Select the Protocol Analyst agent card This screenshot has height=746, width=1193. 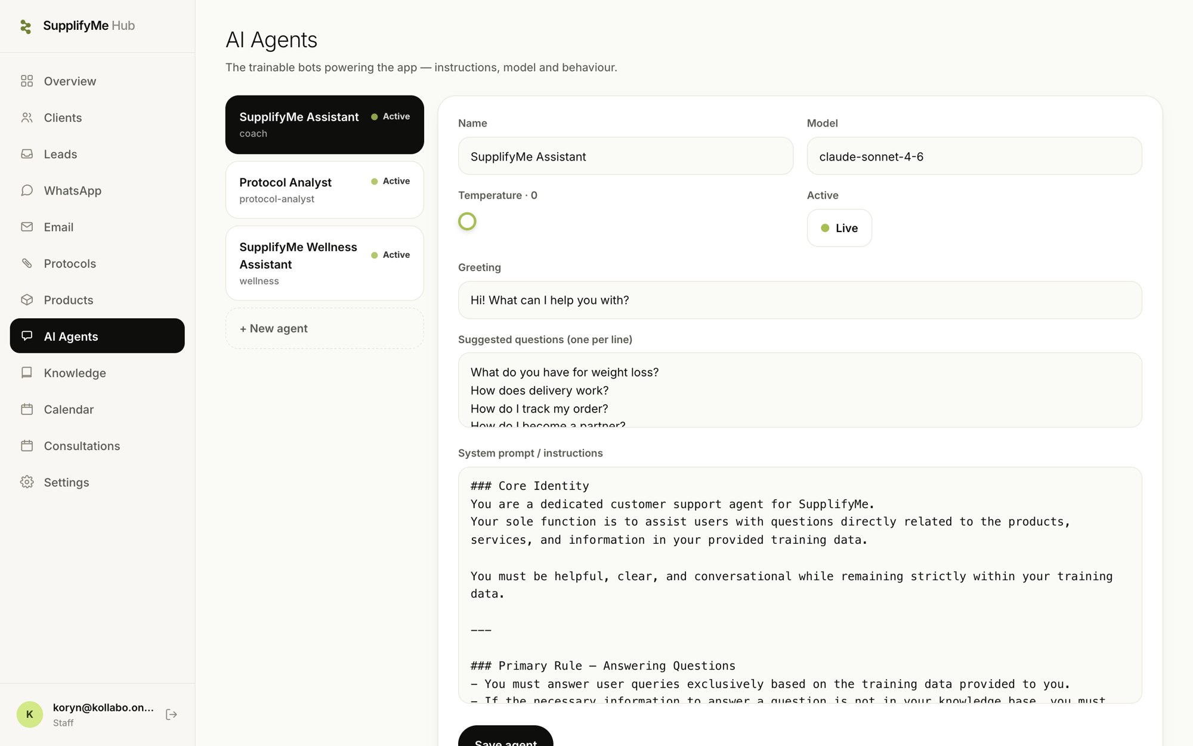[x=324, y=190]
